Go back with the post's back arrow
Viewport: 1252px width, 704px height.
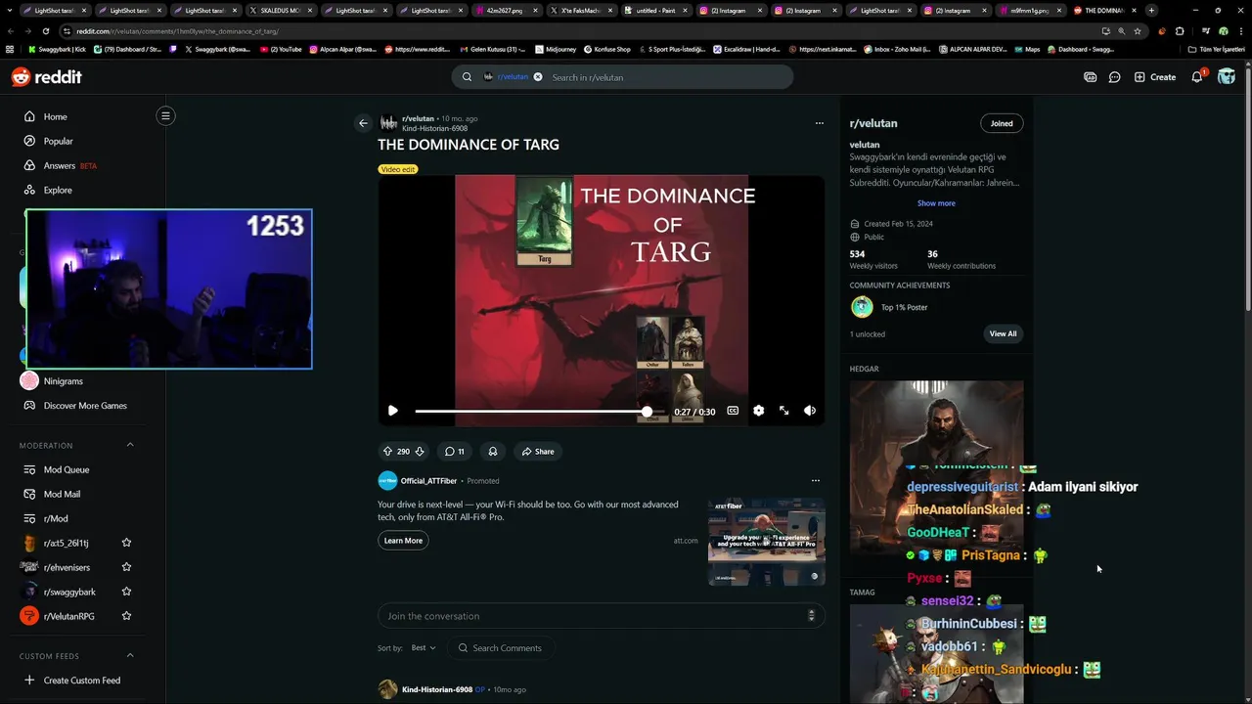coord(363,123)
